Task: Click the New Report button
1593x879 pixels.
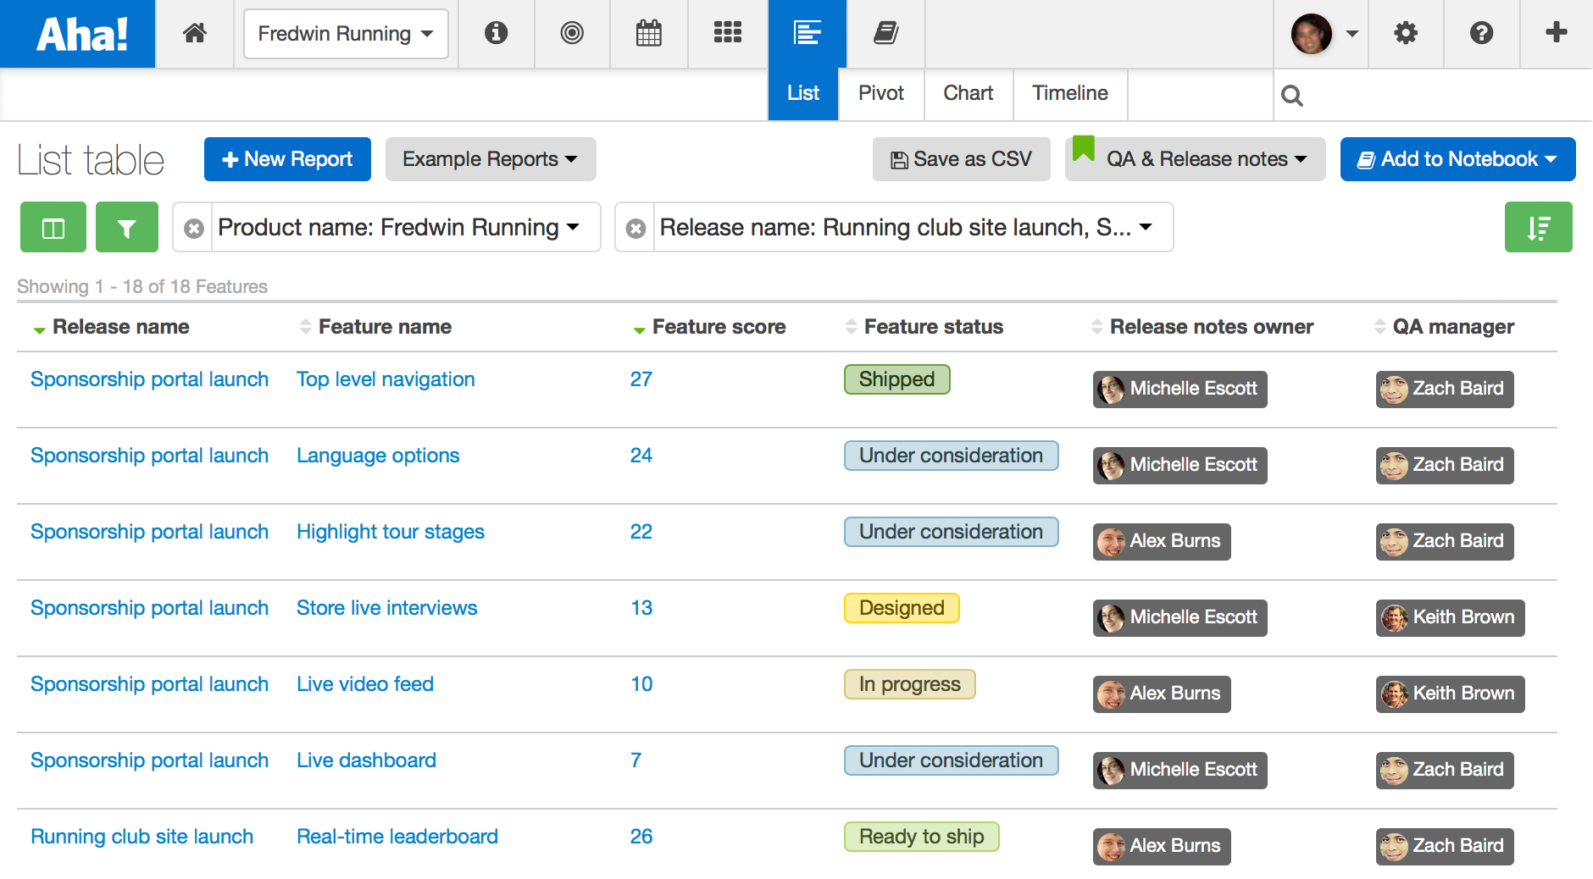Action: click(x=287, y=159)
